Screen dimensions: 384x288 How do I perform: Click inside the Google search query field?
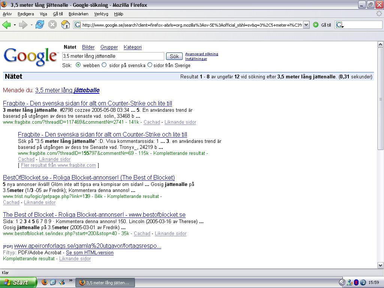[x=113, y=56]
